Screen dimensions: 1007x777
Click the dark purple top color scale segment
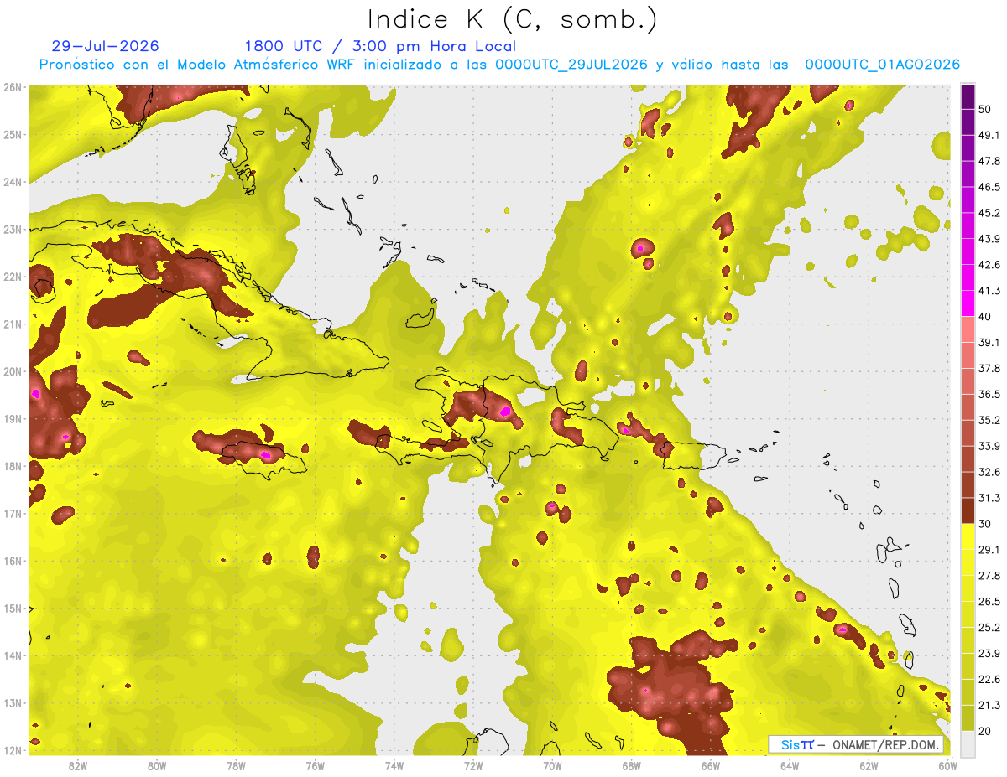967,97
